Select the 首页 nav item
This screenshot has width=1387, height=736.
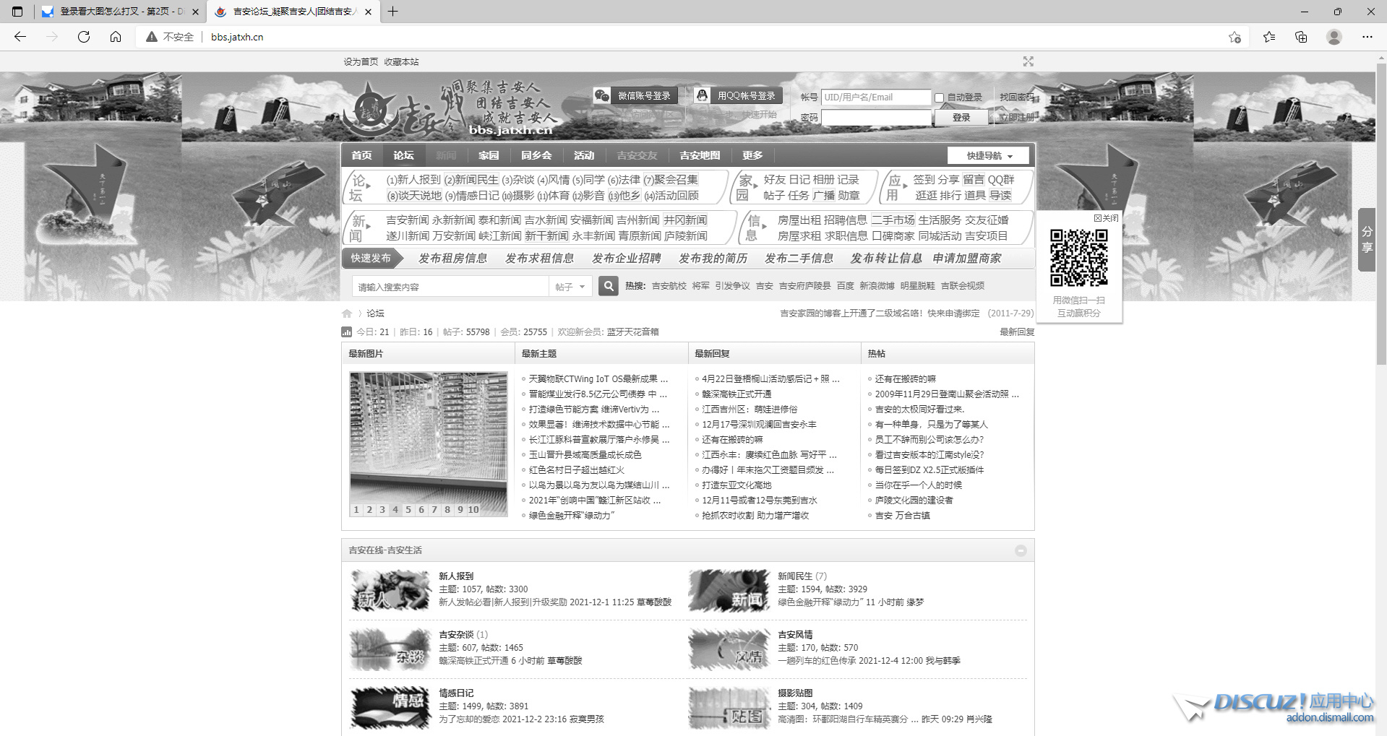pos(361,155)
